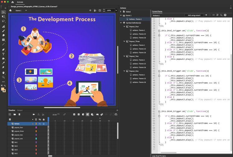233x157 pixels.
Task: Select the Zoom magnifier tool
Action: 3,77
